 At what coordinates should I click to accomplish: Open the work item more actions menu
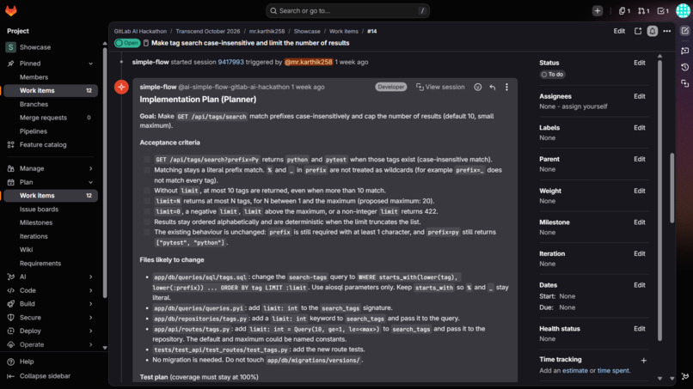[x=667, y=31]
